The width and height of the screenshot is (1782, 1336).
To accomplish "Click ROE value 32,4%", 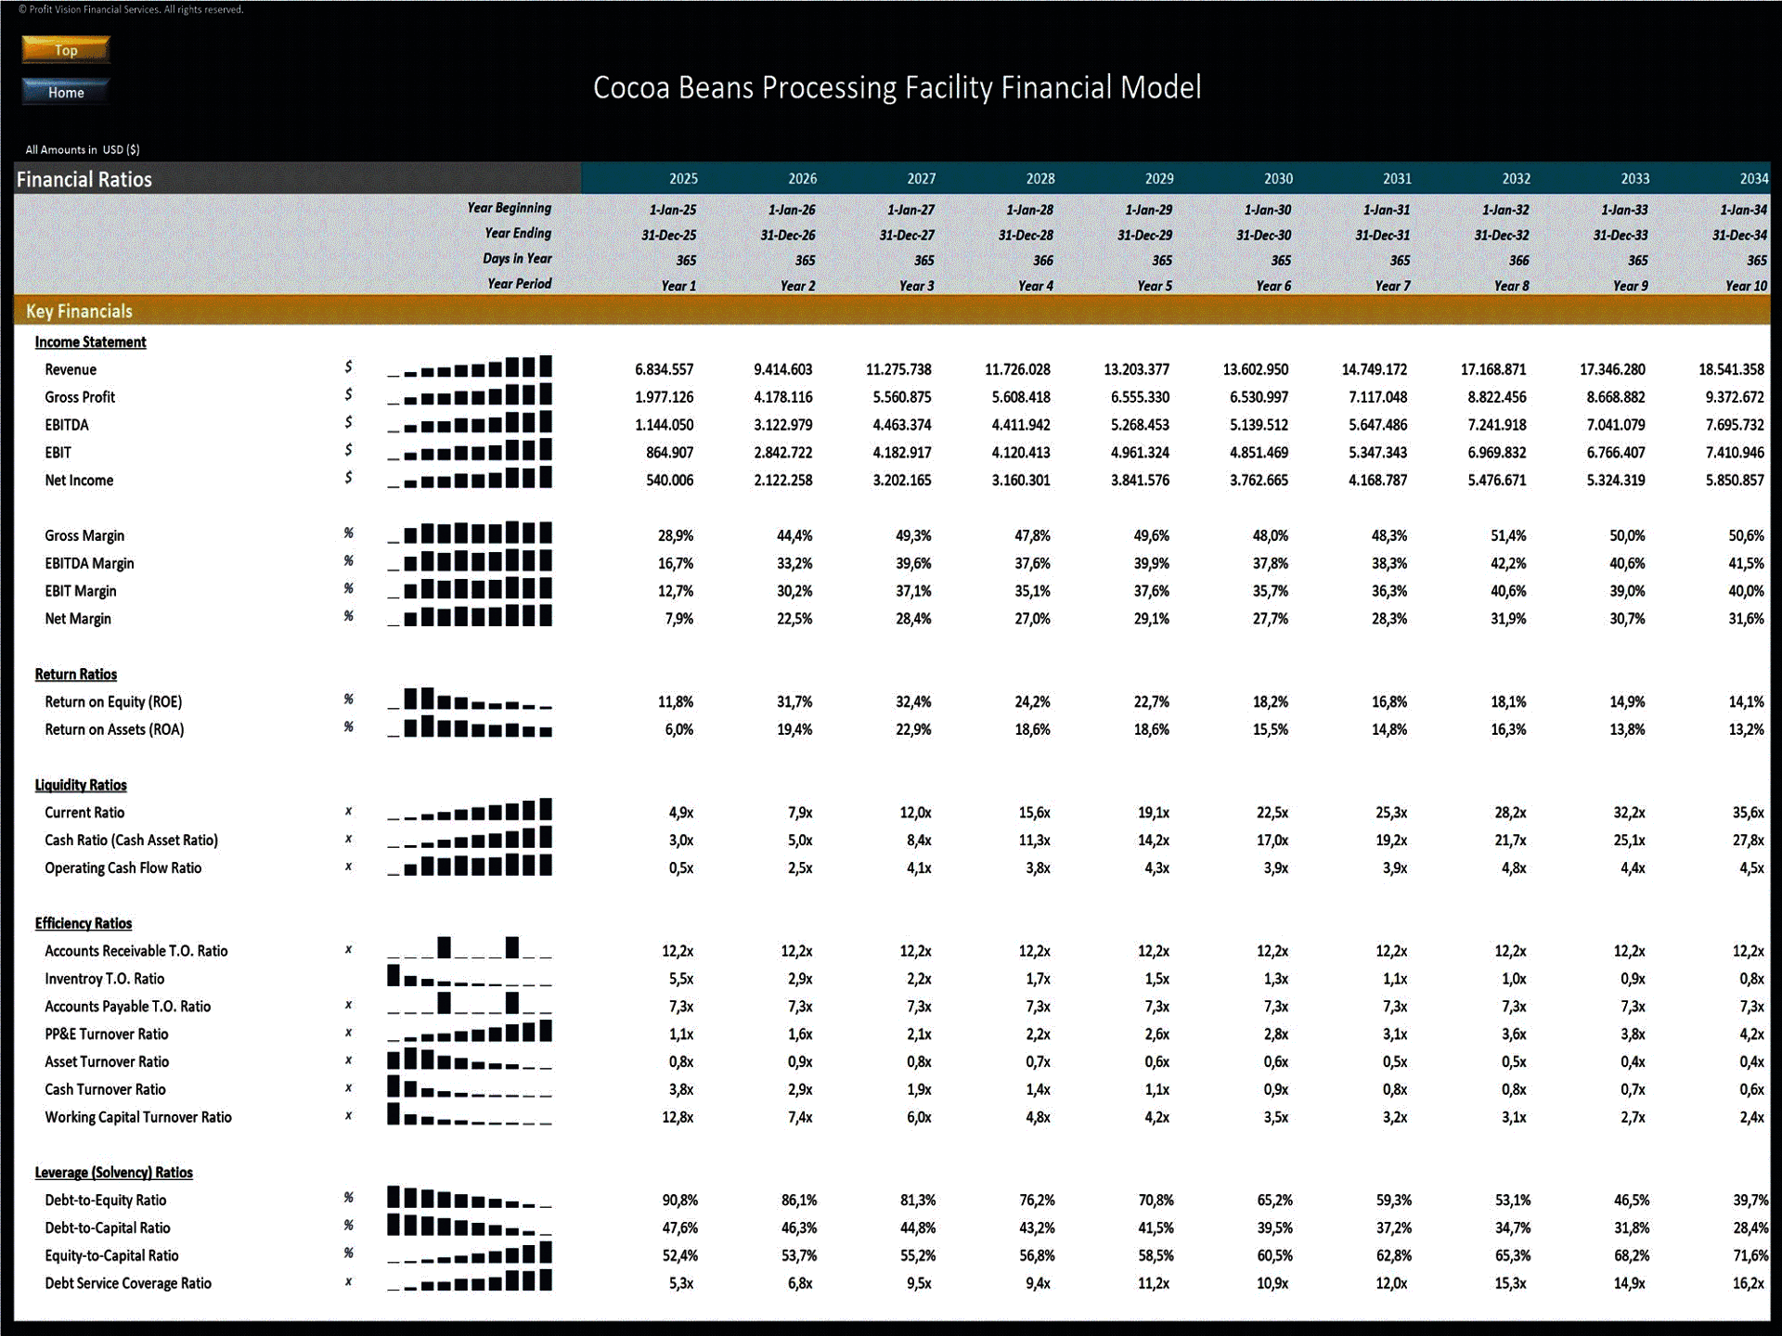I will (913, 702).
